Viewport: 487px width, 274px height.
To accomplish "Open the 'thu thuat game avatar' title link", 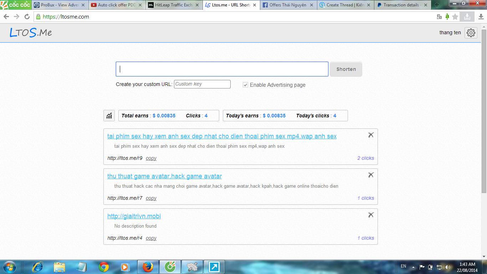I will 164,176.
